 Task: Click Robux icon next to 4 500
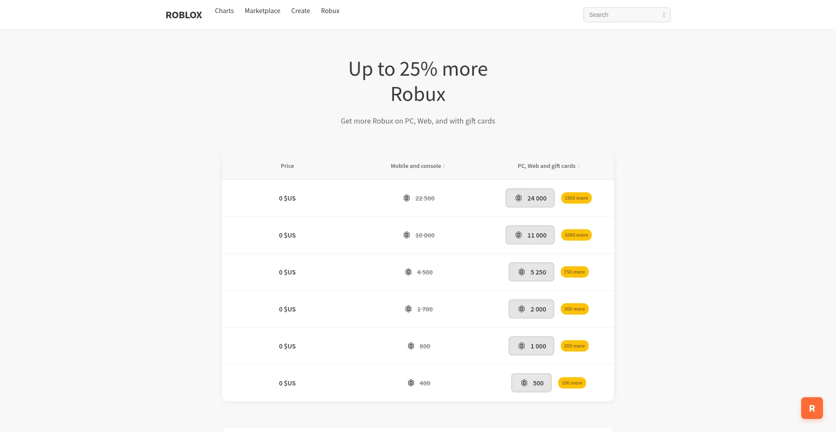(408, 272)
